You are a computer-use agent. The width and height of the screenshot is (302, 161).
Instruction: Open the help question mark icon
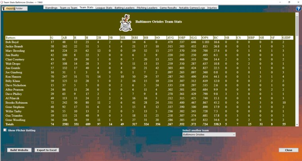coord(299,9)
